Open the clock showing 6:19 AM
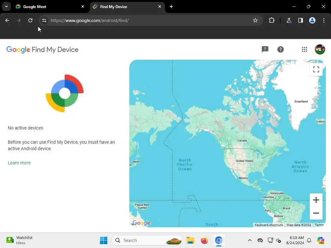This screenshot has width=331, height=248. pos(295,240)
